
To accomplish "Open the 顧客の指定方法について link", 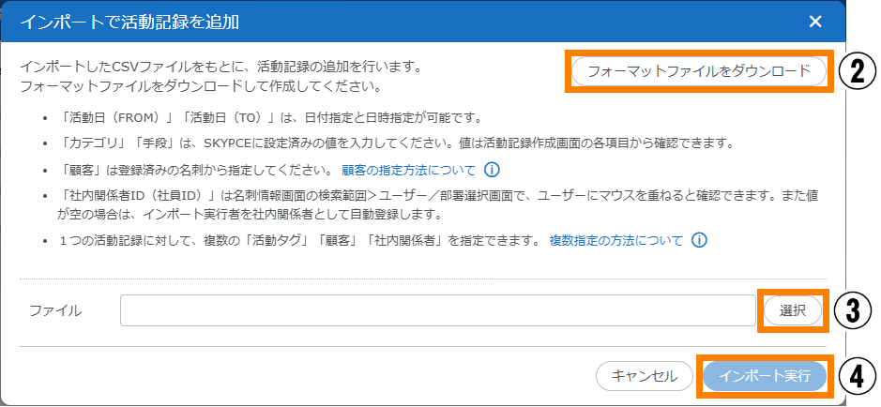I will pyautogui.click(x=408, y=171).
